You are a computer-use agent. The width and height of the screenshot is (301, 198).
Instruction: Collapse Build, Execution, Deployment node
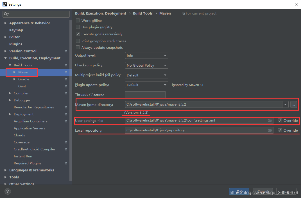click(5, 58)
